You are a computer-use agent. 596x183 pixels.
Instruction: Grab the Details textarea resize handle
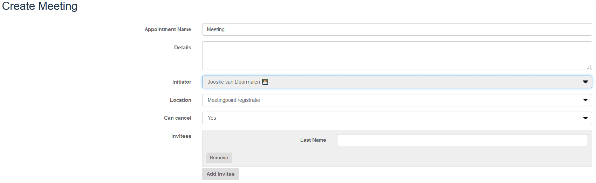point(589,67)
